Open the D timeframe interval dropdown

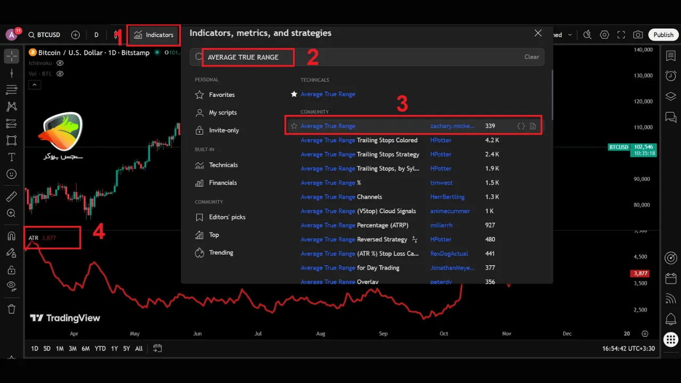click(96, 35)
